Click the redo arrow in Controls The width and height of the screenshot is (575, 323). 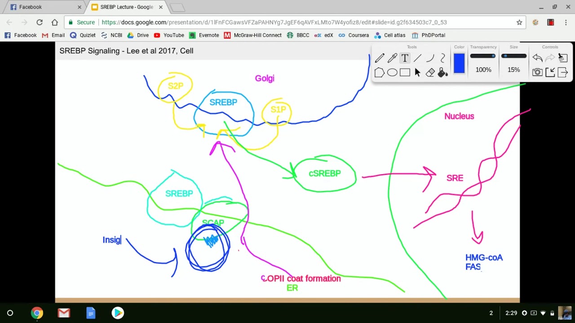tap(550, 57)
